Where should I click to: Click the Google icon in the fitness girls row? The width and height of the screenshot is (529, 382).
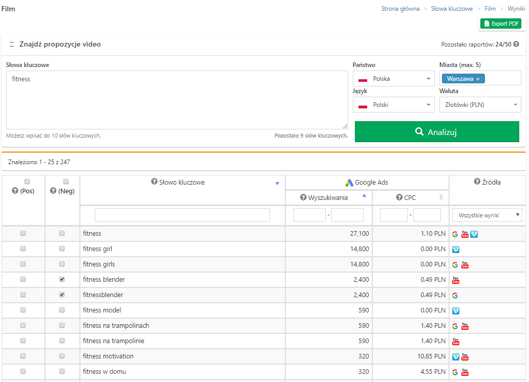point(455,264)
